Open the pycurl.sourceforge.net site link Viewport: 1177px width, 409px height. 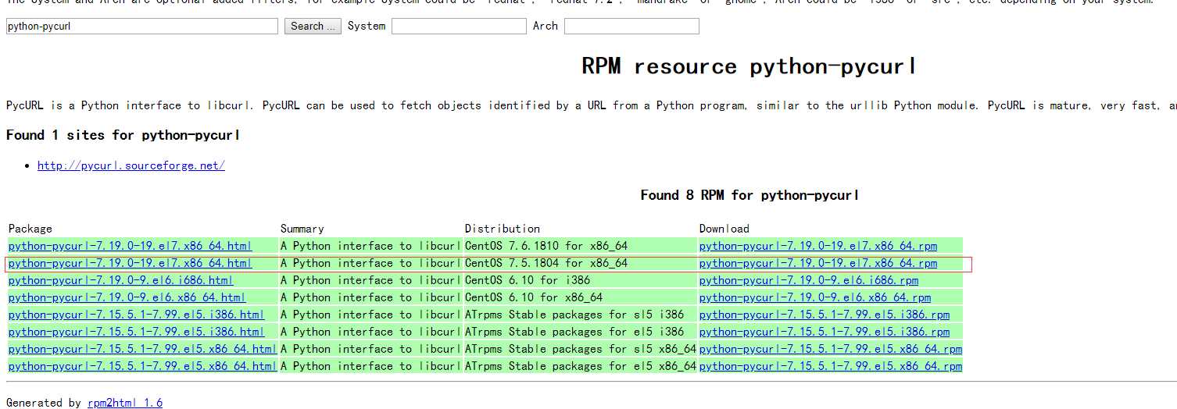tap(131, 165)
